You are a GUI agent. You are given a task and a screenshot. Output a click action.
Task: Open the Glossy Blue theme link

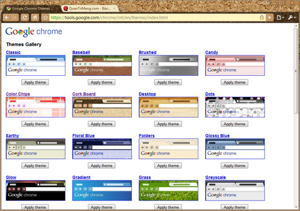point(217,136)
